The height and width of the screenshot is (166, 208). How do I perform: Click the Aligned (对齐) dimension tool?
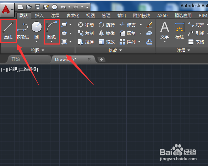coord(196,25)
